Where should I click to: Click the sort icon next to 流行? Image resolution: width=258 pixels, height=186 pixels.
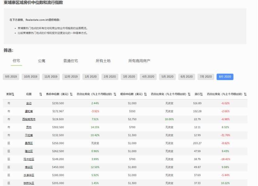pyautogui.click(x=201, y=94)
